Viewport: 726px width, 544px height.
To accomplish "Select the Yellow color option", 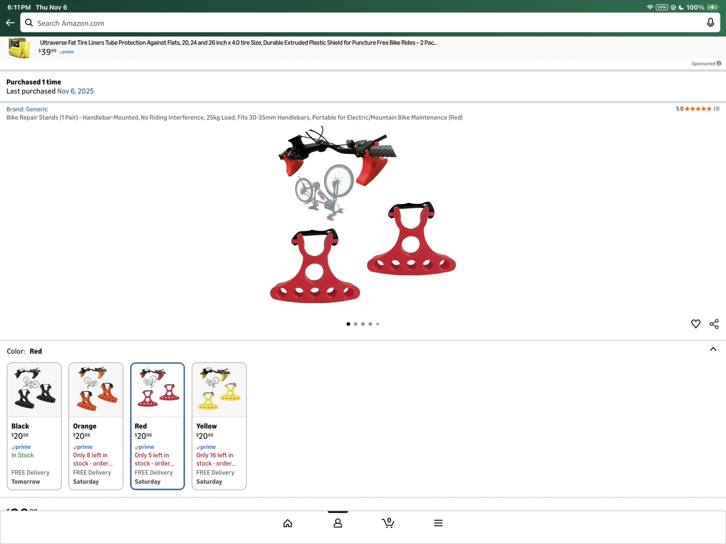I will point(219,426).
